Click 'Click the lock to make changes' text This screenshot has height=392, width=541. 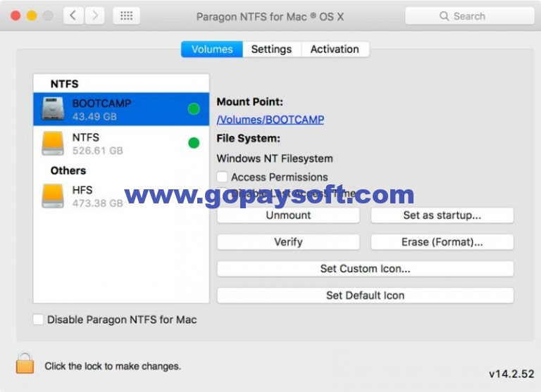113,366
